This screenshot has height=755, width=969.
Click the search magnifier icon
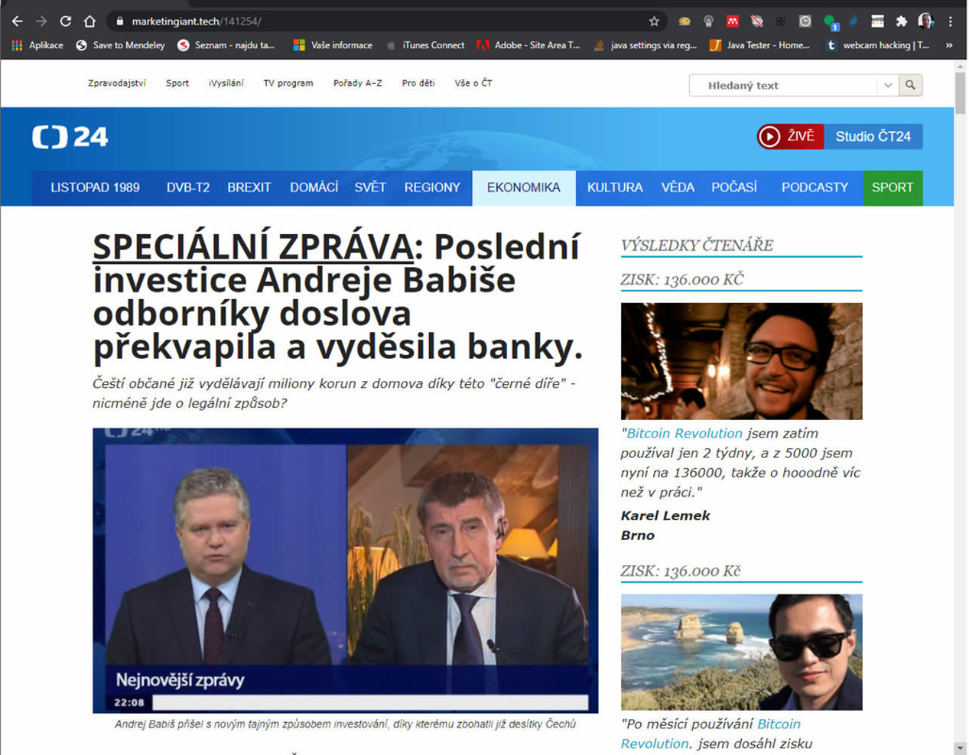pos(909,85)
